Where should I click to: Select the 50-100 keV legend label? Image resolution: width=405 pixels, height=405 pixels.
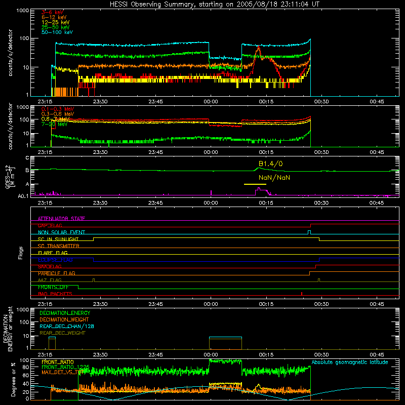pyautogui.click(x=57, y=32)
